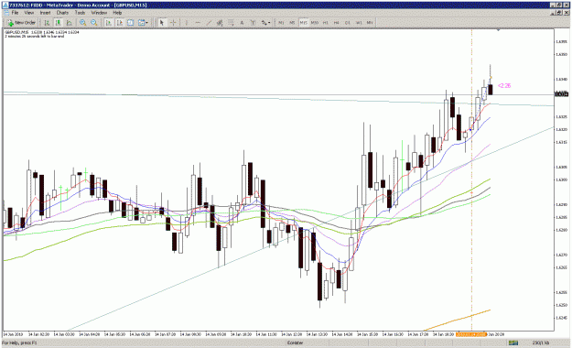Screen dimensions: 572x348
Task: Click the 'For Help, press F1' status text
Action: click(20, 343)
